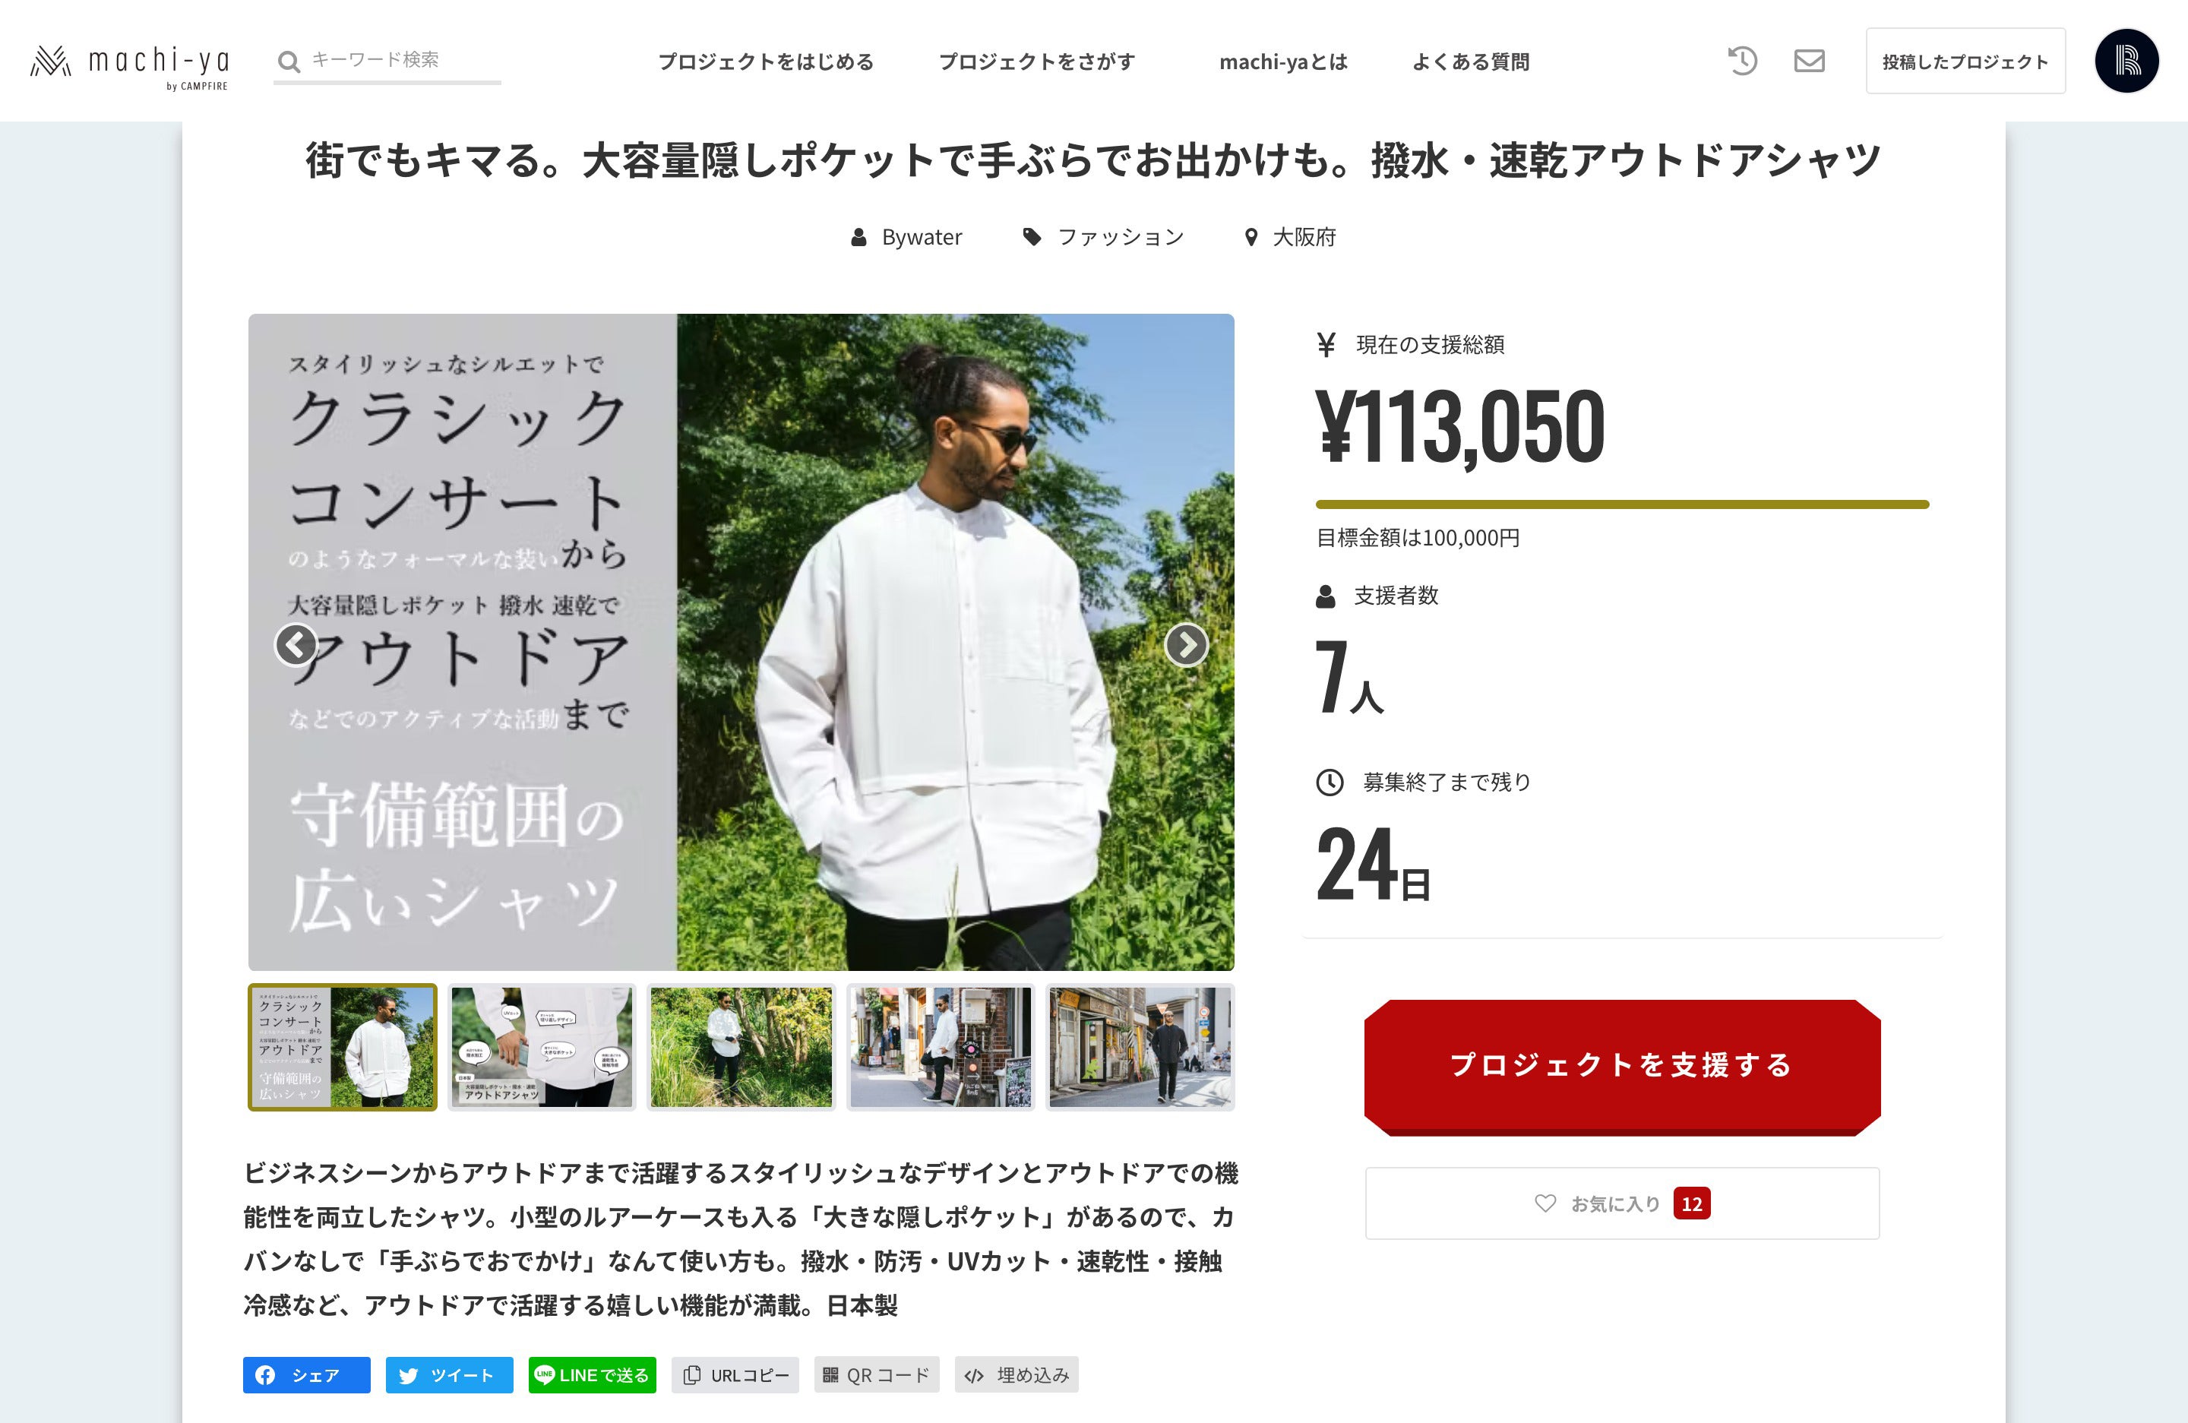Select the second shirt pocket detail thumbnail
2188x1423 pixels.
542,1047
